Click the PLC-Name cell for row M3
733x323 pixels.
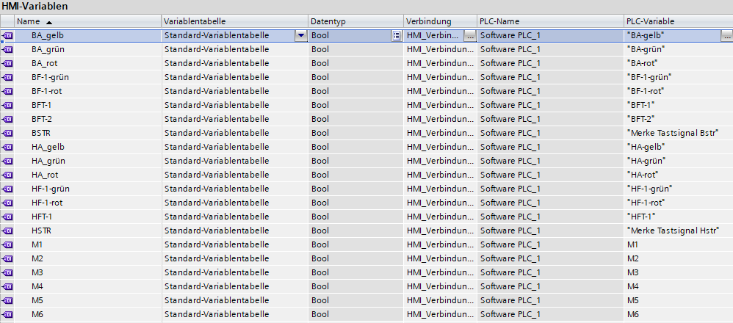pos(549,272)
